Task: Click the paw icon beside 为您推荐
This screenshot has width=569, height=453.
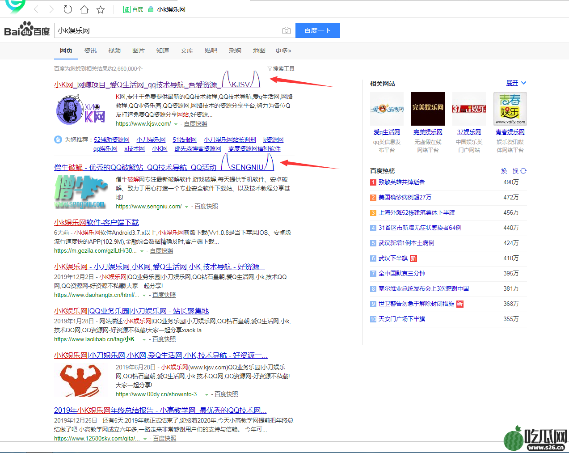Action: pos(58,140)
